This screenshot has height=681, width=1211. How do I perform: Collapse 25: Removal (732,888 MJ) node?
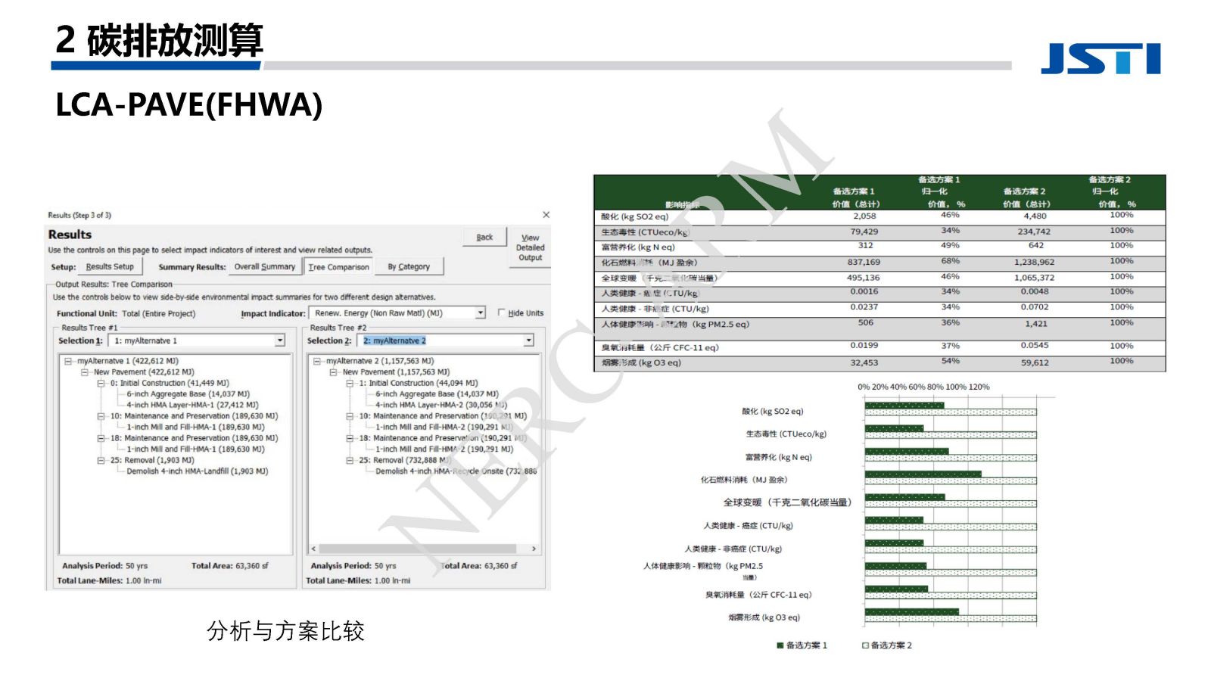(x=350, y=460)
